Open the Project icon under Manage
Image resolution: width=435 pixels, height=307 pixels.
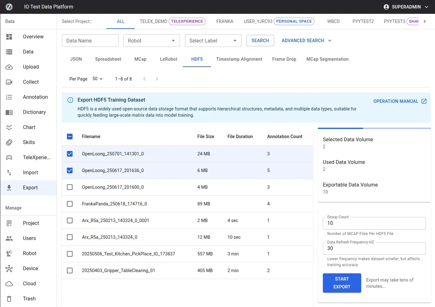9,223
